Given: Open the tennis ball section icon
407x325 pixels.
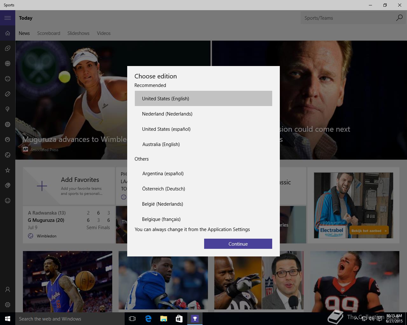Looking at the screenshot, I should (8, 155).
